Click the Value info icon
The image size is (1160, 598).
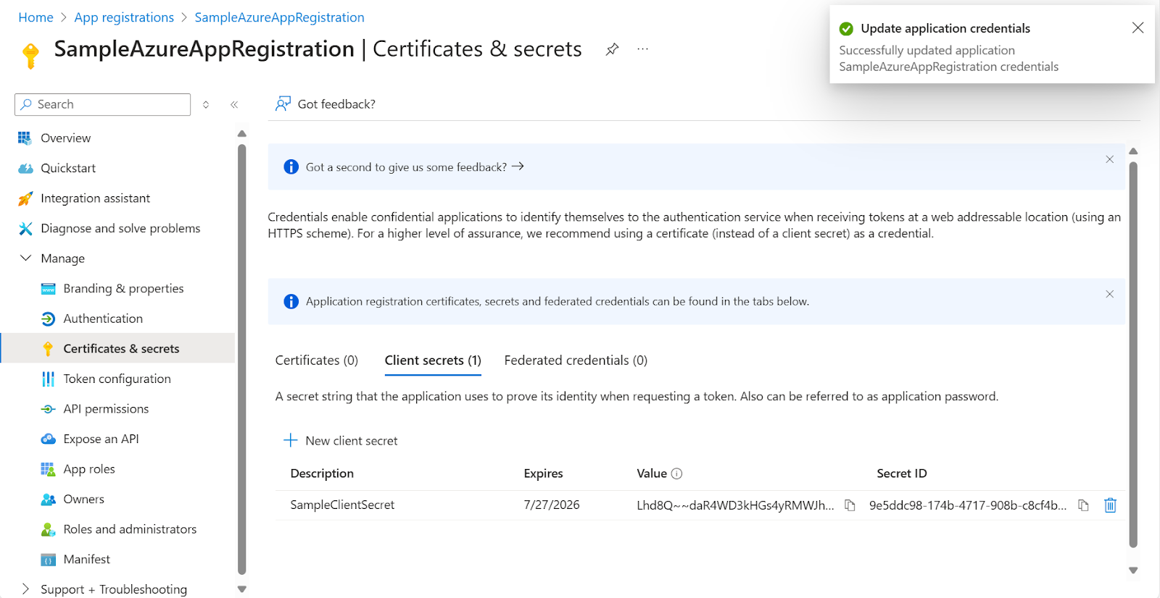pos(677,473)
